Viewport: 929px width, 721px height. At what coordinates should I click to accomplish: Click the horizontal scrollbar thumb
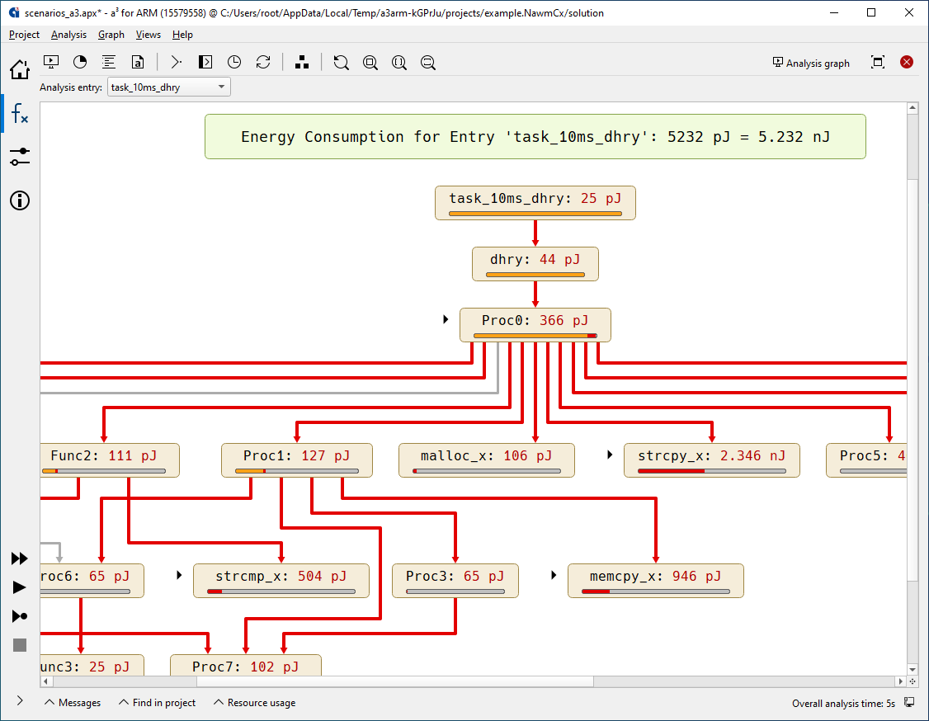tap(395, 681)
